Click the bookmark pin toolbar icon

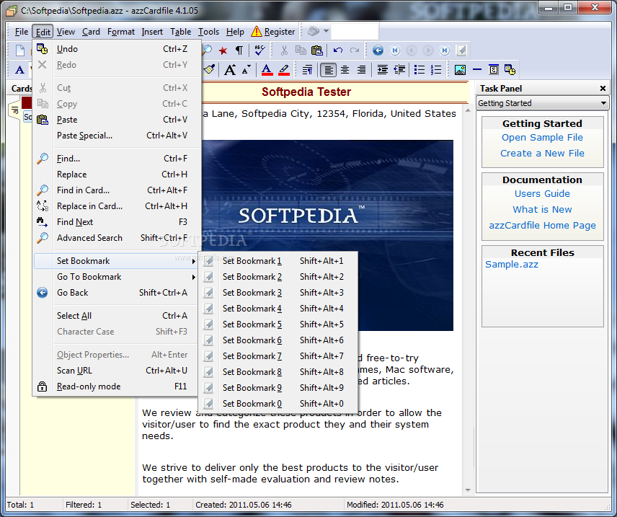pos(461,50)
